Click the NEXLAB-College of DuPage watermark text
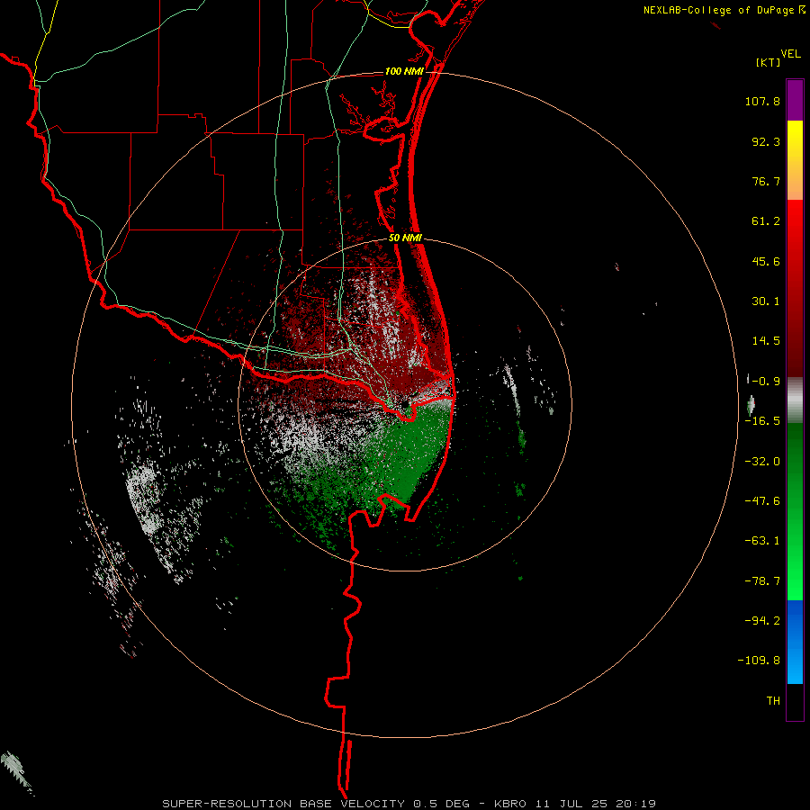 [x=724, y=10]
